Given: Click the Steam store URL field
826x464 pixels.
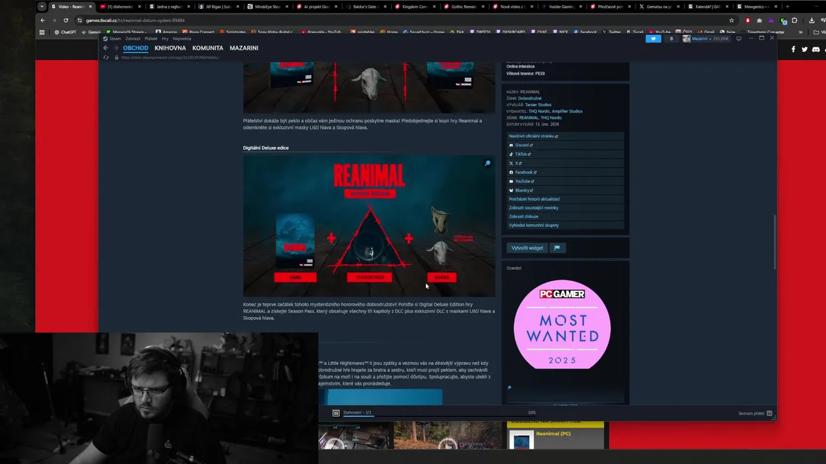Looking at the screenshot, I should (x=171, y=57).
